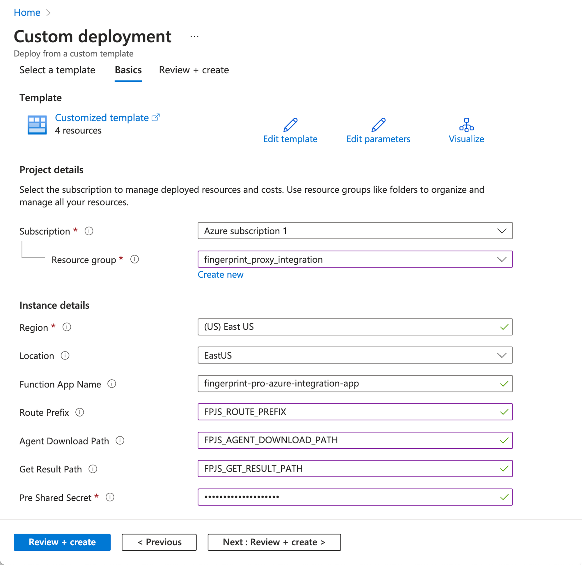Expand the Location EastUS dropdown
Screen dimensions: 582x565
tap(355, 355)
